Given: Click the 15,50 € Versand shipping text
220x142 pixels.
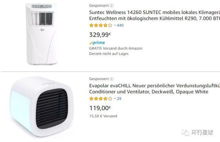Looking at the screenshot, I should pos(103,116).
